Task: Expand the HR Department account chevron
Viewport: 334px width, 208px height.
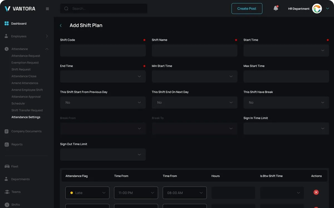Action: click(327, 9)
